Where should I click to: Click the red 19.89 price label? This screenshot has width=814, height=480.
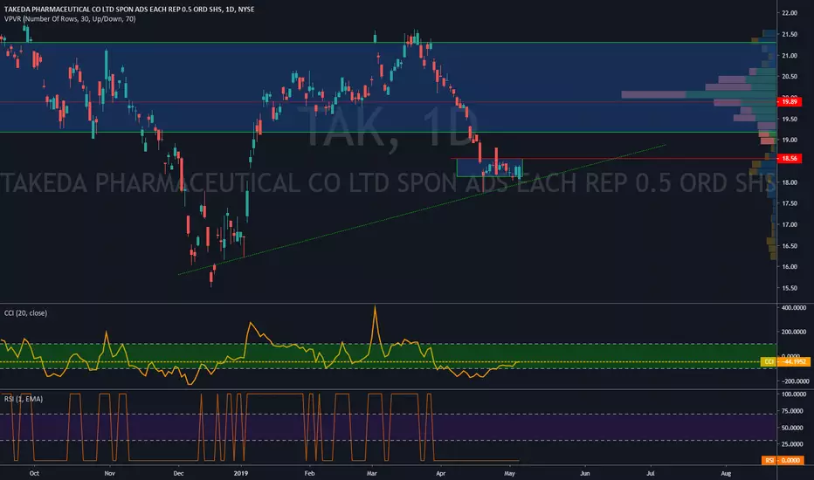tap(790, 102)
